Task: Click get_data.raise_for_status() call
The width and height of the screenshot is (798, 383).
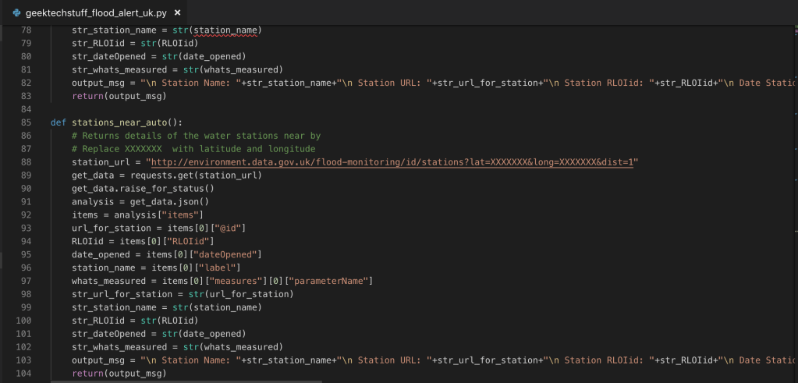Action: click(143, 188)
